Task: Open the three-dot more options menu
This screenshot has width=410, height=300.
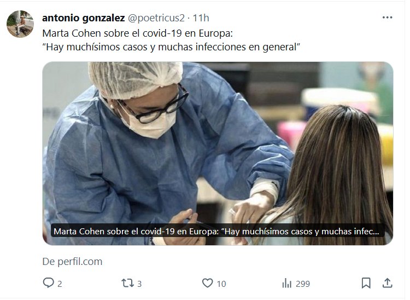Action: click(387, 18)
